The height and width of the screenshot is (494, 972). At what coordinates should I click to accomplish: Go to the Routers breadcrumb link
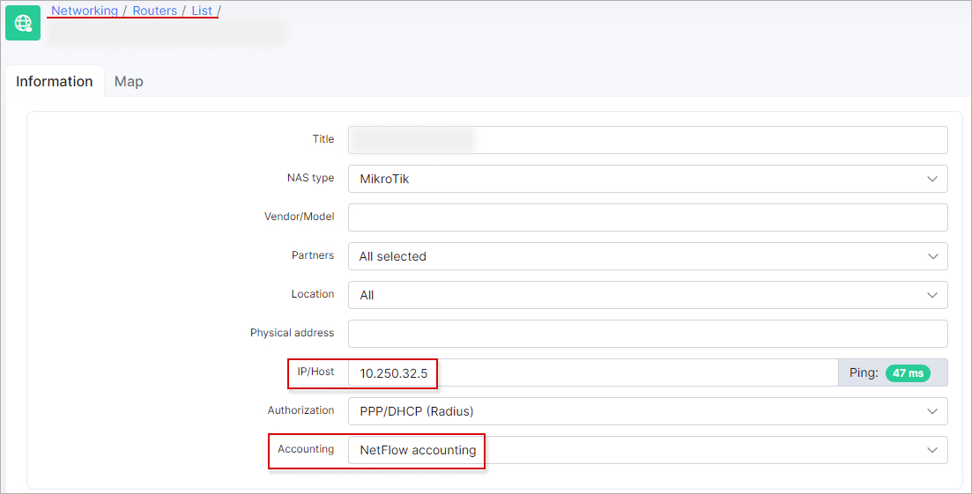(x=155, y=11)
